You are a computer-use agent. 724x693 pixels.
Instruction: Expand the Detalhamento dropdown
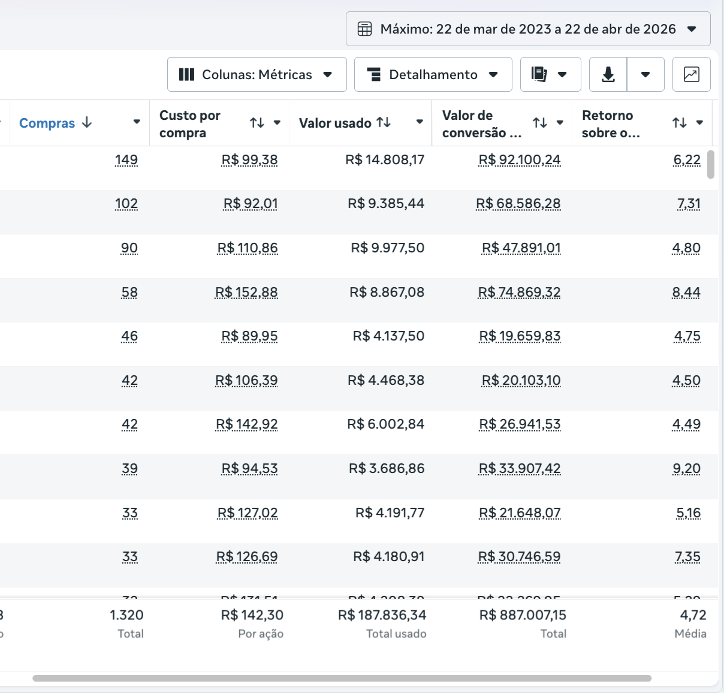coord(433,74)
